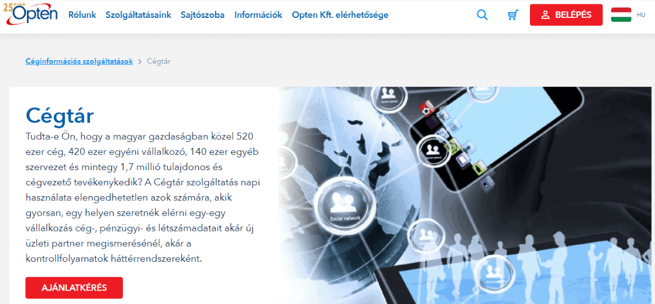Click the Opten logo in header
655x304 pixels.
pyautogui.click(x=30, y=14)
